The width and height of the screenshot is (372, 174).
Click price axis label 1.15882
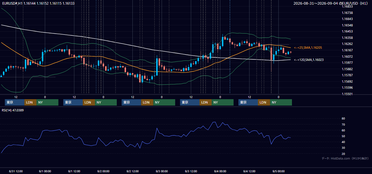point(347,69)
